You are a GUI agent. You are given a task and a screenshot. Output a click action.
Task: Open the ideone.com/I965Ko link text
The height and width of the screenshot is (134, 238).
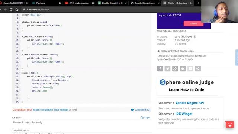pyautogui.click(x=171, y=31)
